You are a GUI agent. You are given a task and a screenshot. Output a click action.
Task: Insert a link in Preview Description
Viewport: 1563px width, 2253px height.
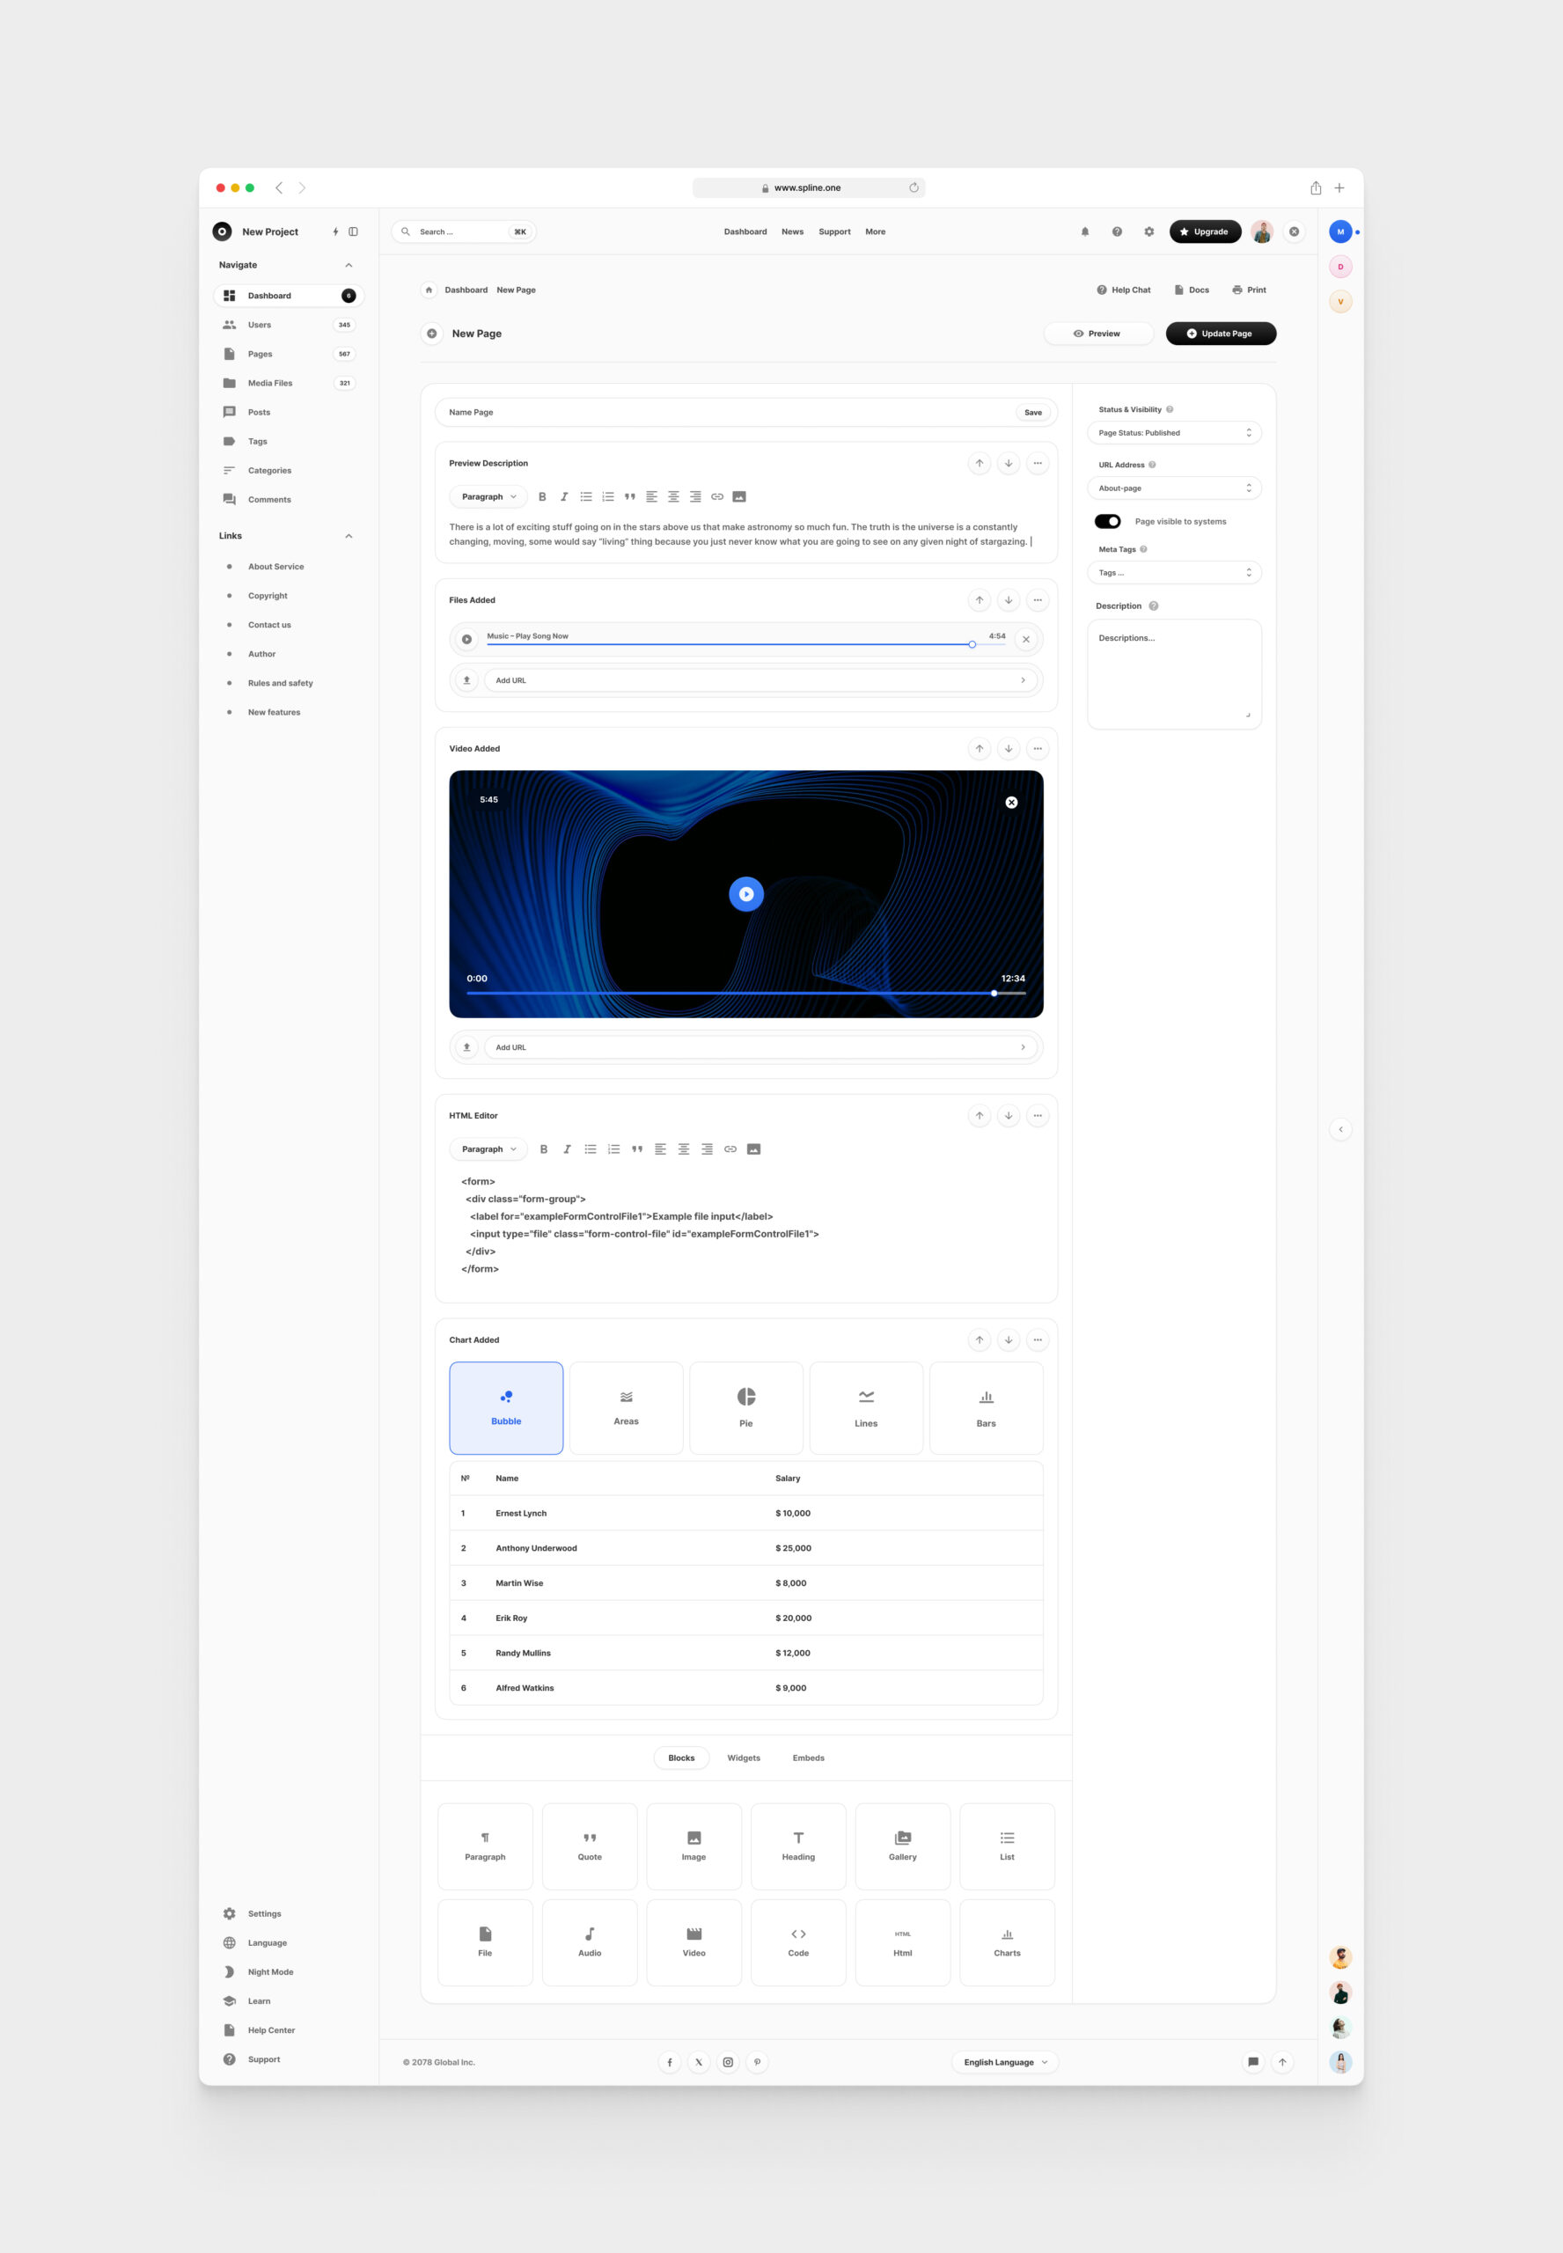[717, 496]
